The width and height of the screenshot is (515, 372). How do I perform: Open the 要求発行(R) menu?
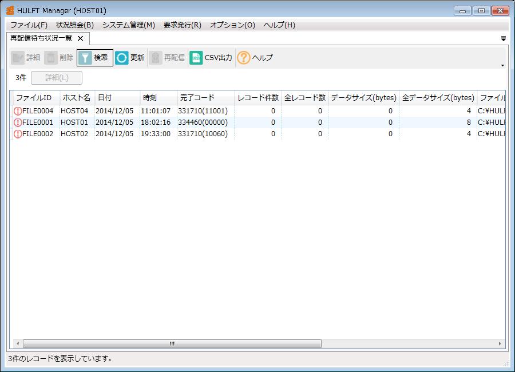[183, 25]
